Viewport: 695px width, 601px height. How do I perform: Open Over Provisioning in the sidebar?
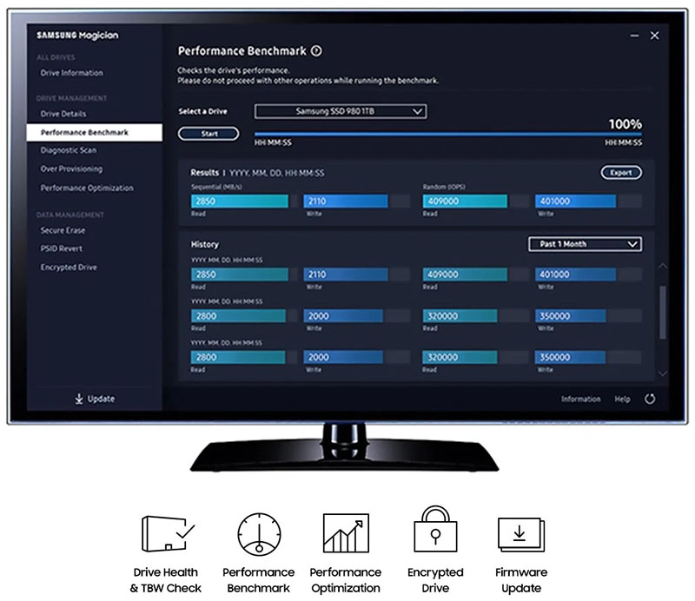[71, 169]
